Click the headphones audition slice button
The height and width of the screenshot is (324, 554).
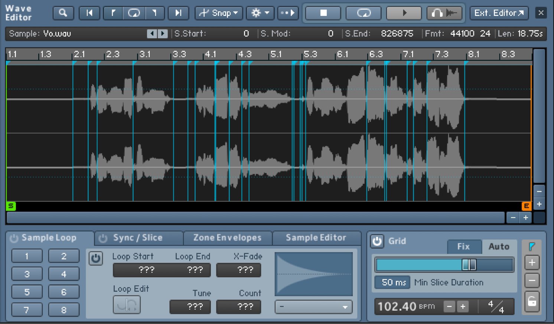pos(444,13)
